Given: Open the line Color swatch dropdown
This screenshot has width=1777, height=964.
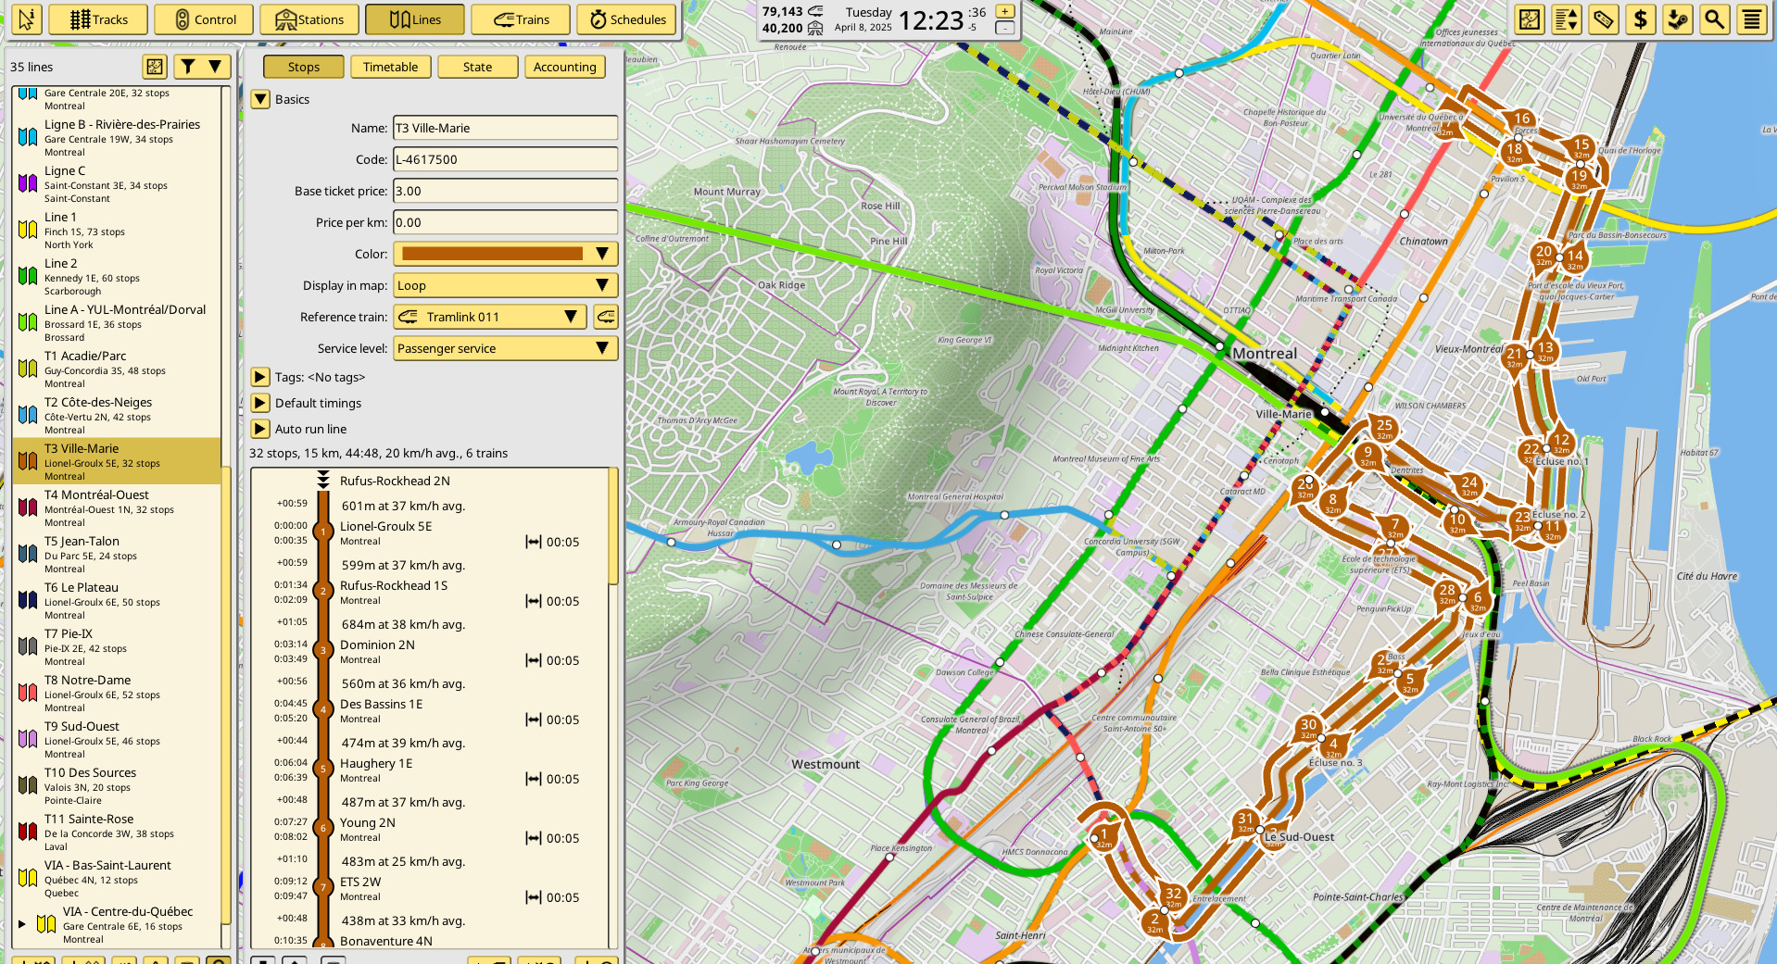Looking at the screenshot, I should point(506,254).
